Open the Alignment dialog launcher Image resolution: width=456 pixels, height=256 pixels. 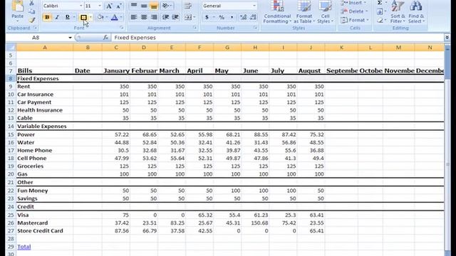195,28
